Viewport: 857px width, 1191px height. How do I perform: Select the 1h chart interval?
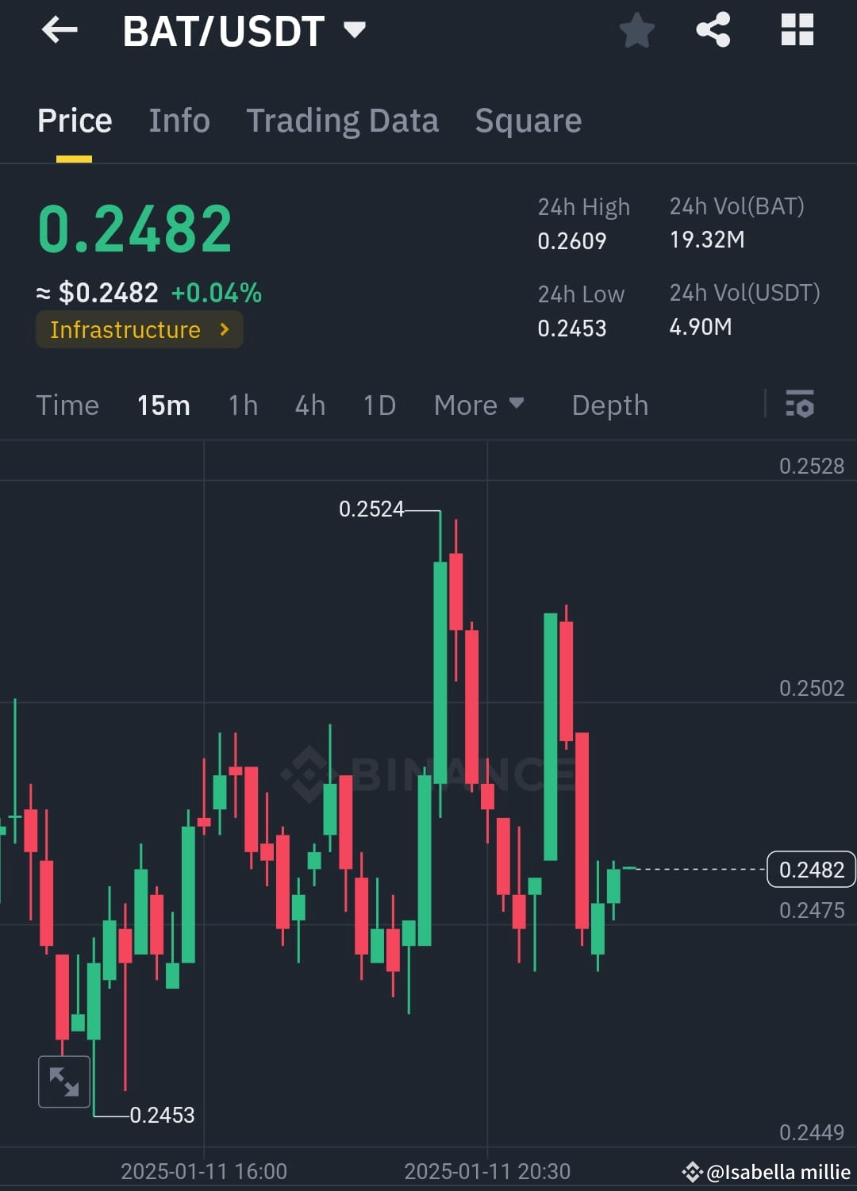point(243,405)
